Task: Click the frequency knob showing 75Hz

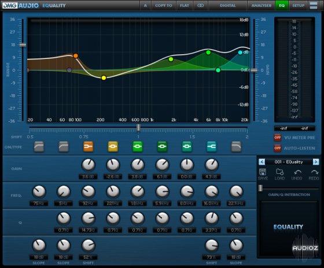Action: [x=39, y=192]
